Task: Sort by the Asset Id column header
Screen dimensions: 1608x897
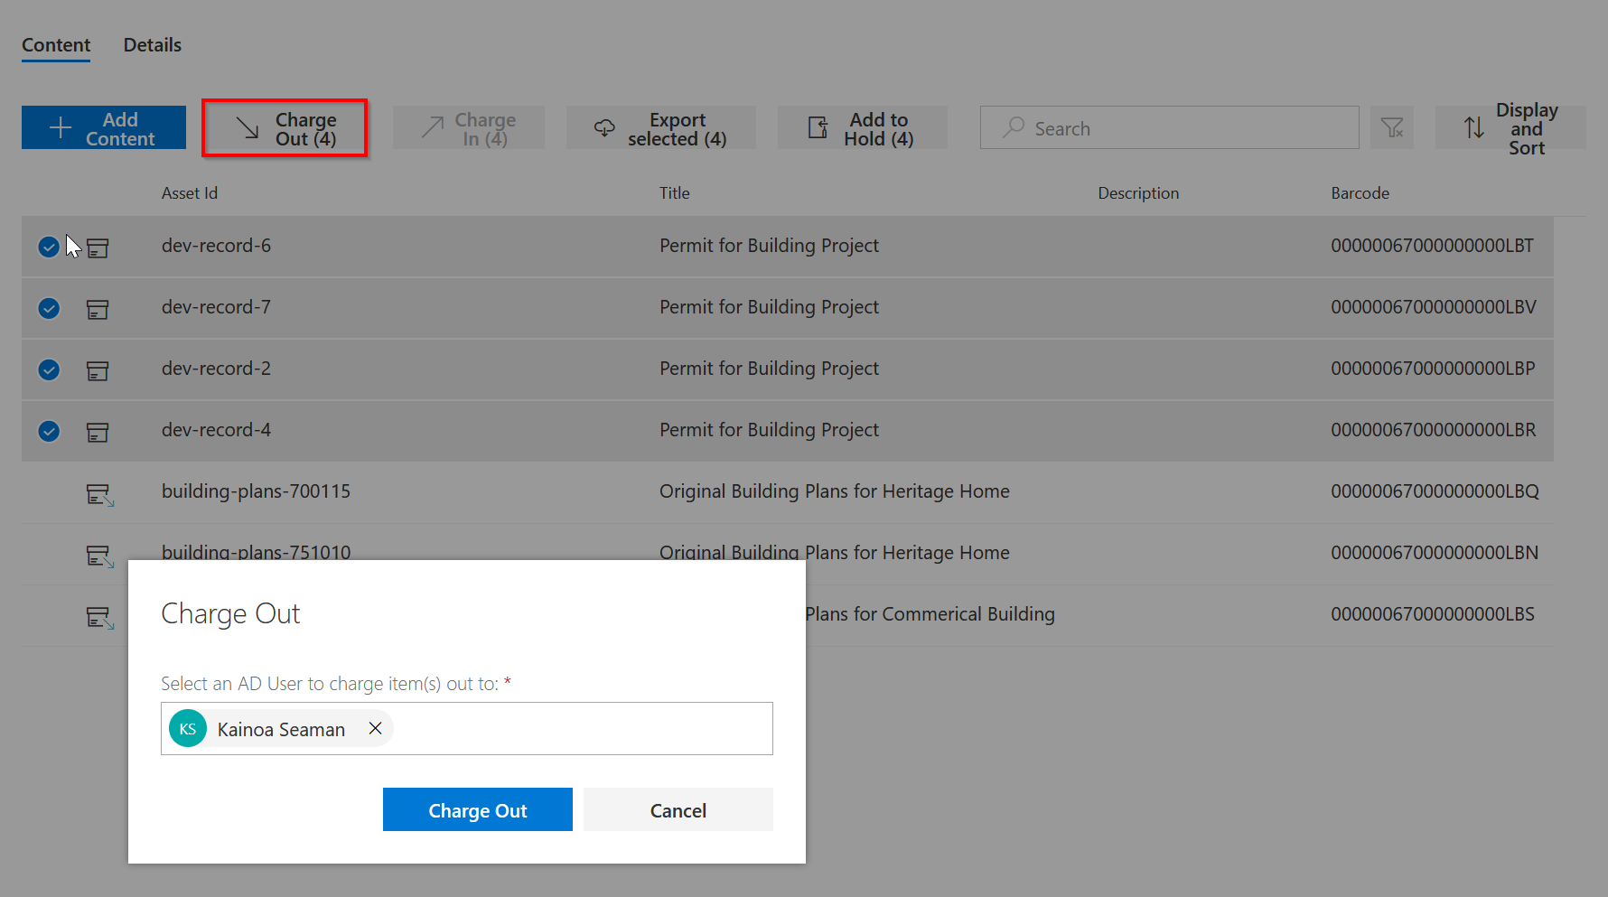Action: [190, 193]
